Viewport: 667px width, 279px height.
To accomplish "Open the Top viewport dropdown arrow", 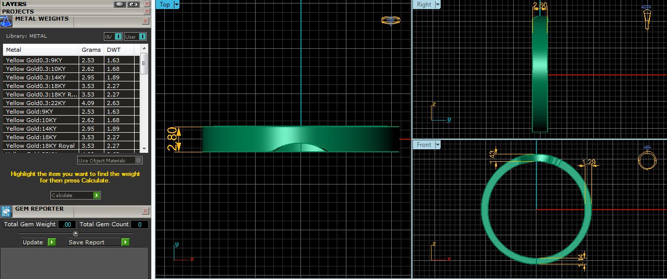I will click(x=176, y=5).
